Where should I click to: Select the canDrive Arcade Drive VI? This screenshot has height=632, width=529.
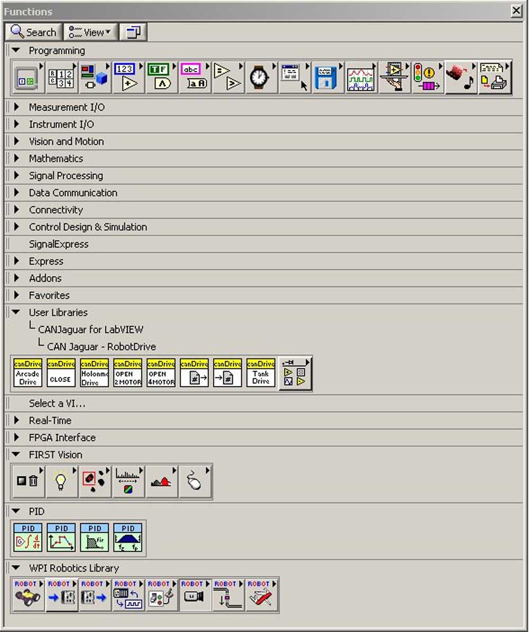28,373
